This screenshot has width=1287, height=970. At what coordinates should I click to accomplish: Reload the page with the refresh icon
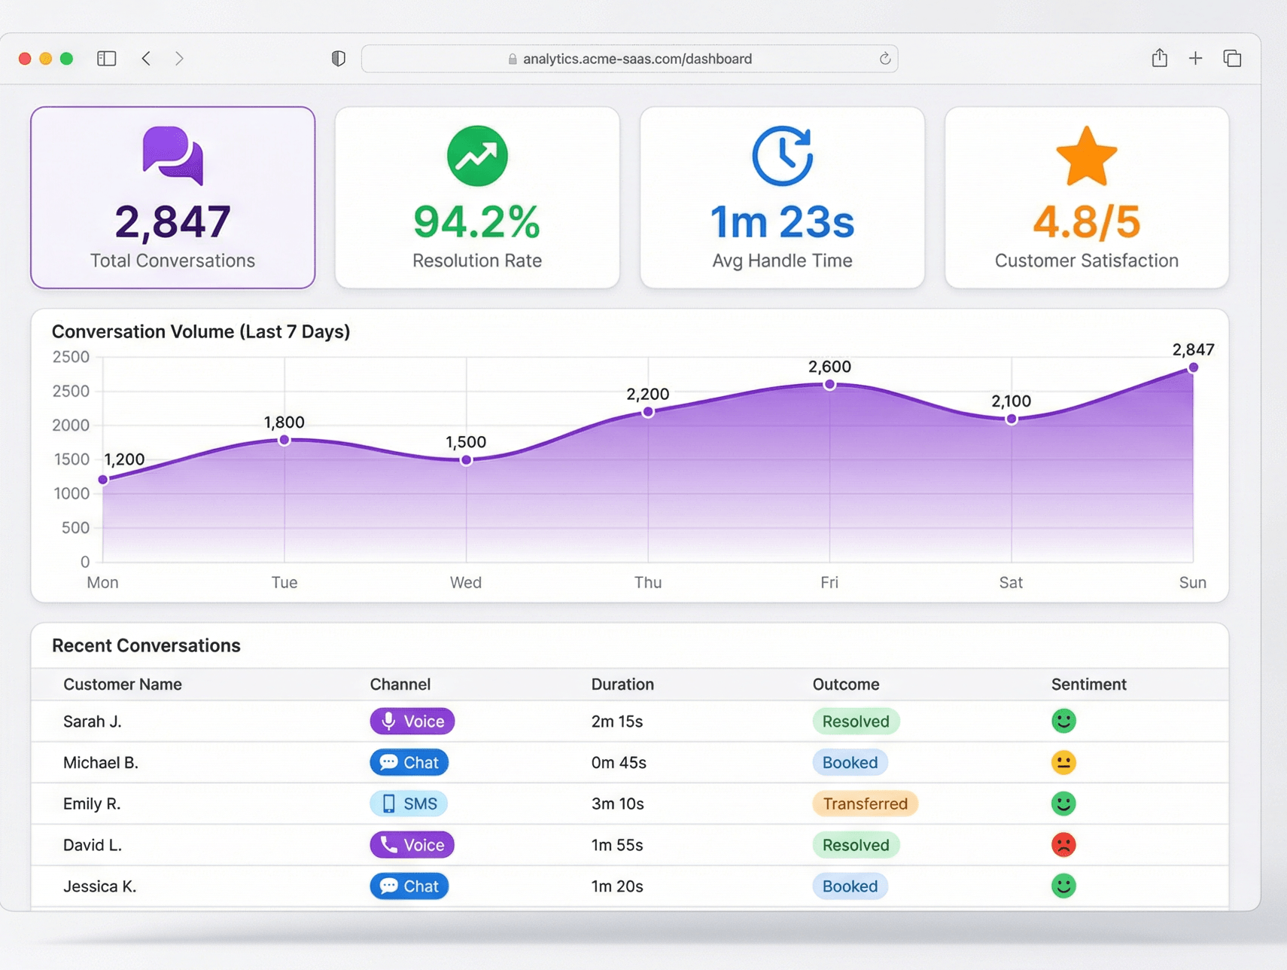tap(885, 59)
